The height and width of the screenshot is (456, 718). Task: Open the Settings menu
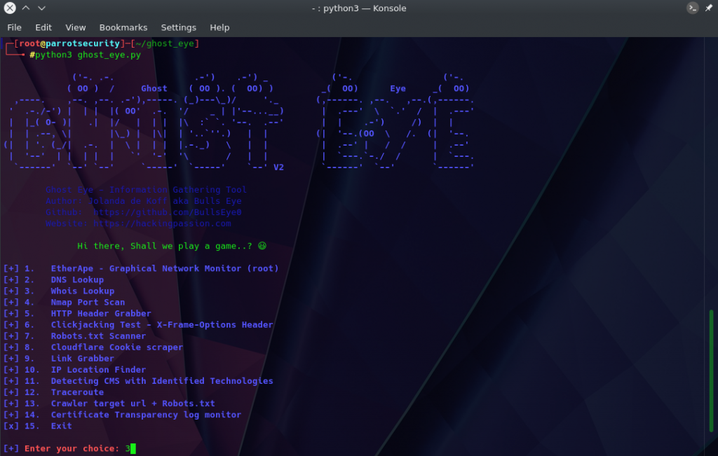(179, 27)
